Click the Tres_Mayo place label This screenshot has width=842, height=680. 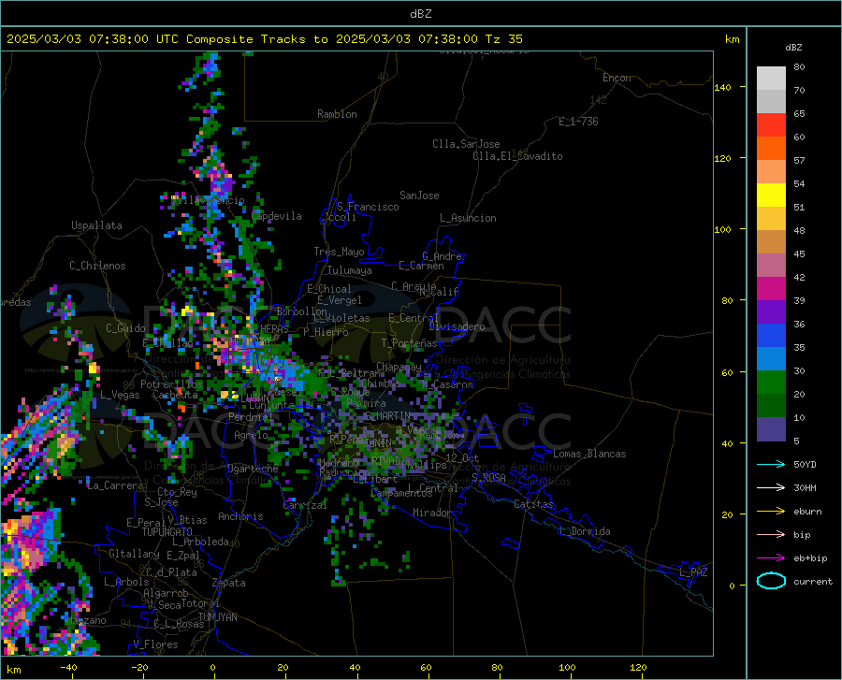tap(339, 252)
